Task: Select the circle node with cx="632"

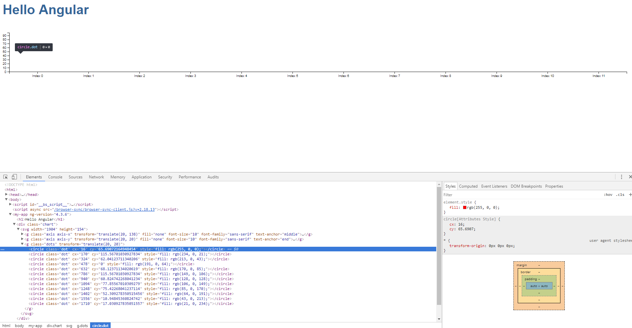Action: coord(129,269)
